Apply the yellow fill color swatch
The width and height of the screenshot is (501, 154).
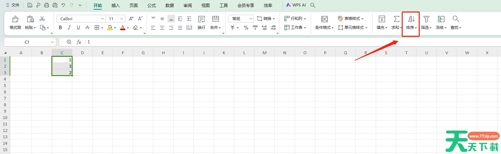110,28
